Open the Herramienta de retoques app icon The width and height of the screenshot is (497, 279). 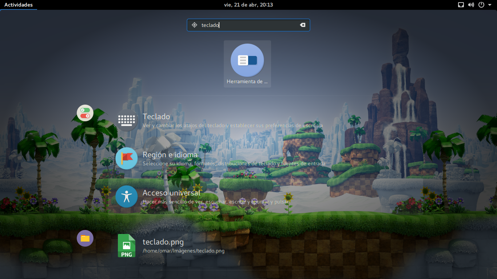(x=247, y=60)
